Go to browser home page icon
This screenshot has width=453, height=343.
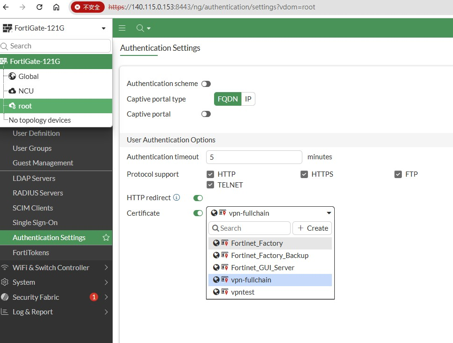(x=56, y=7)
